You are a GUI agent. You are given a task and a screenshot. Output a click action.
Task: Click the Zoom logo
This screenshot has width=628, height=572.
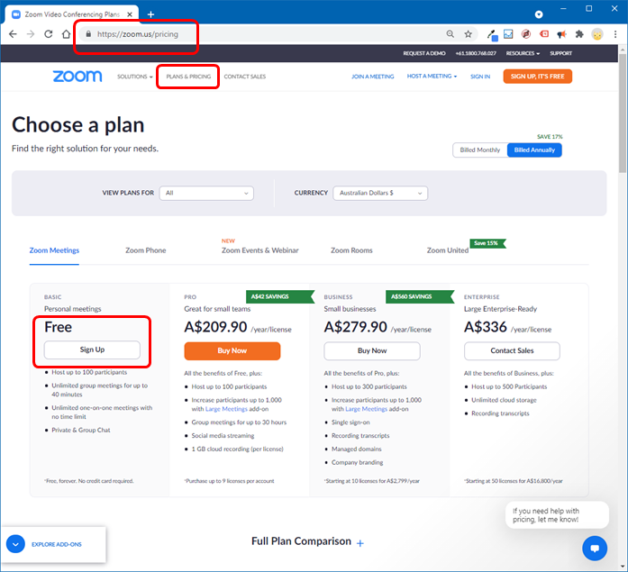tap(77, 76)
